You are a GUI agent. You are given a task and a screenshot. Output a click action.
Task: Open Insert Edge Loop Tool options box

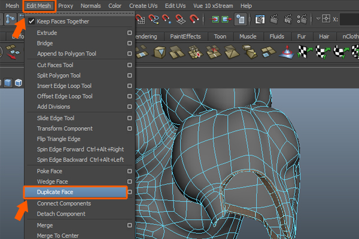(129, 86)
